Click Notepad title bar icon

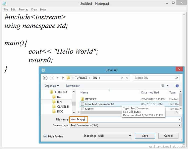pos(4,3)
